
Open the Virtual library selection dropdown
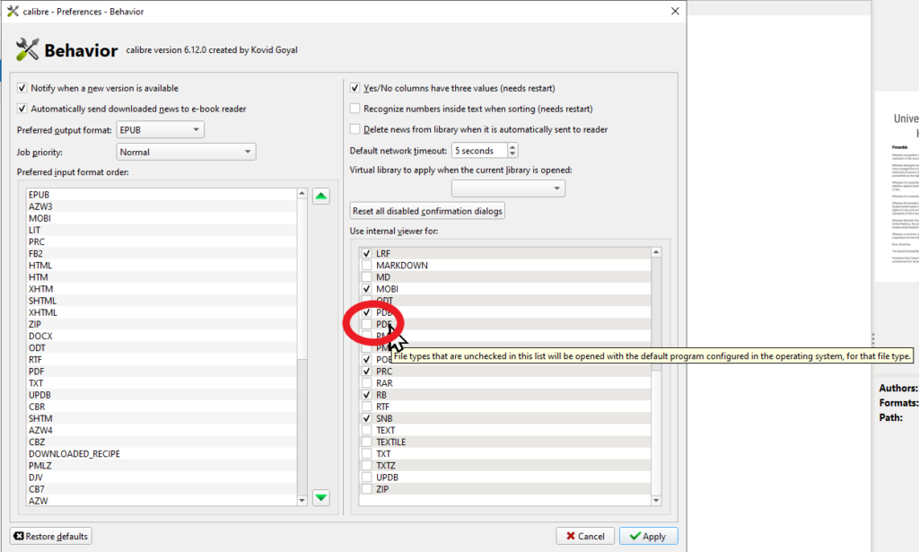[x=508, y=188]
